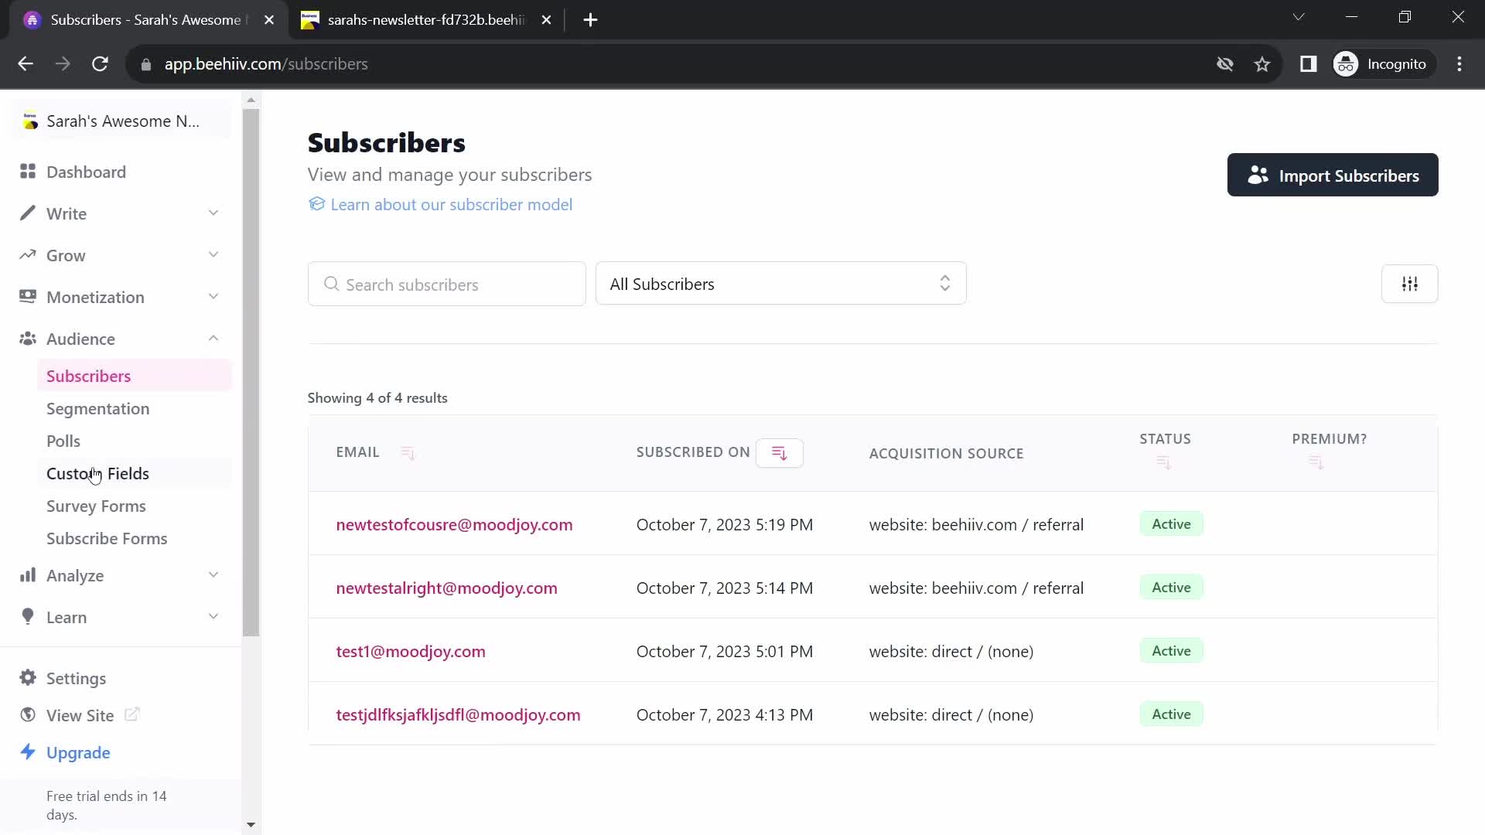Click on test1@moodjoy.com subscriber link
Screen dimensions: 1485x835
pos(411,652)
